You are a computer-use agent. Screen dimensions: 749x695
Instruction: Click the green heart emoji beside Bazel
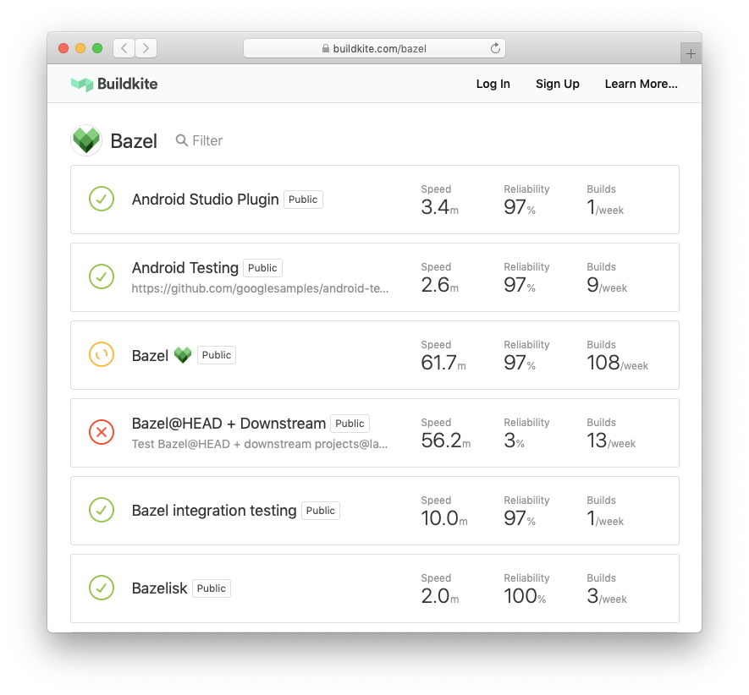182,354
